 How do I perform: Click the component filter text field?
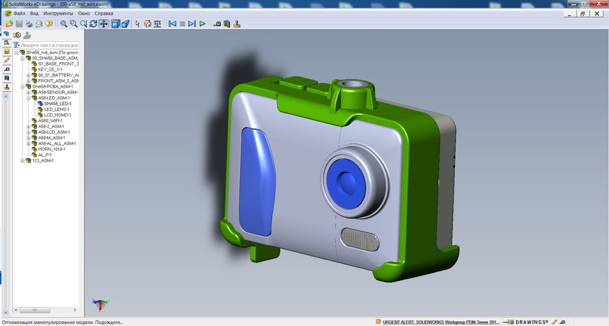point(49,45)
